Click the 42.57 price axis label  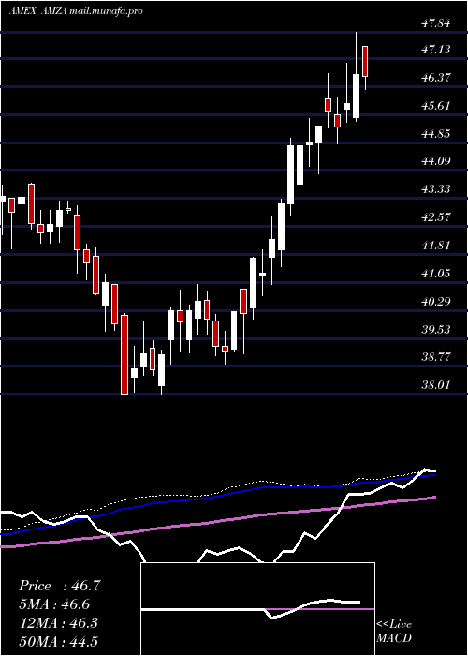(436, 217)
